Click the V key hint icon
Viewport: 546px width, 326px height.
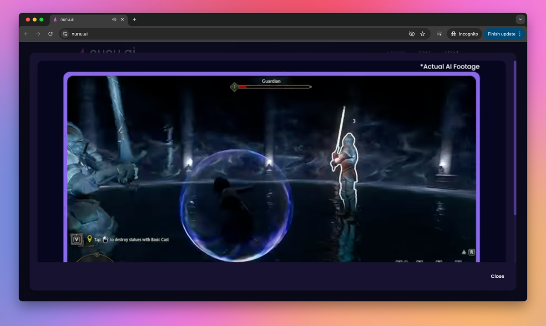pos(76,239)
